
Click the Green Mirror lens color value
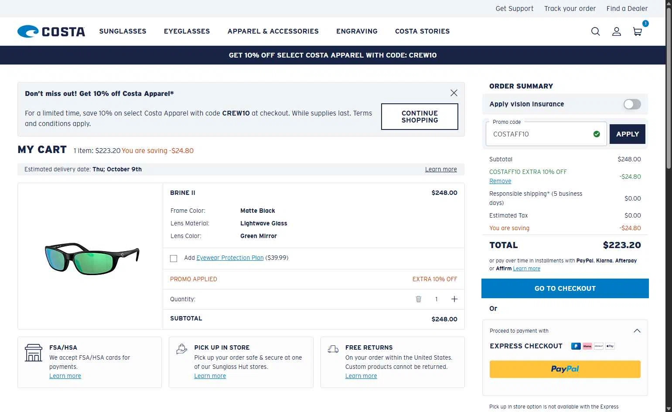[x=259, y=236]
